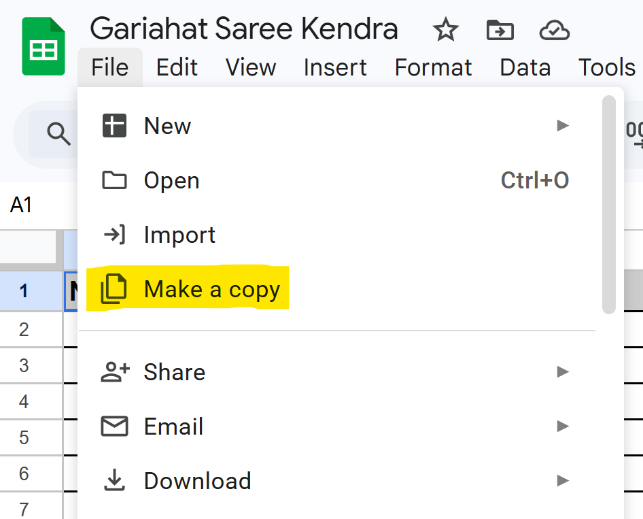Select Make a copy from File menu
Viewport: 643px width, 519px height.
(x=211, y=290)
